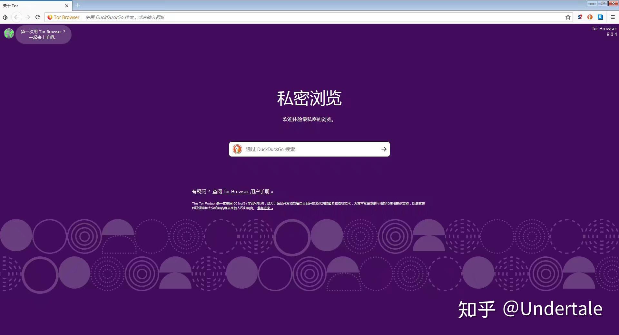
Task: Click The Tor Project description paragraph
Action: tap(308, 206)
